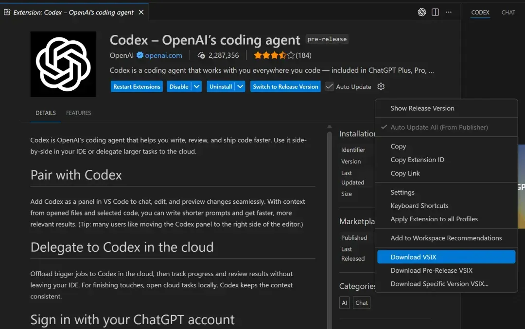Switch to the FEATURES tab
Image resolution: width=525 pixels, height=329 pixels.
click(x=78, y=113)
